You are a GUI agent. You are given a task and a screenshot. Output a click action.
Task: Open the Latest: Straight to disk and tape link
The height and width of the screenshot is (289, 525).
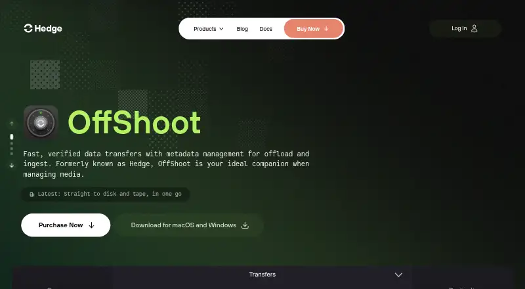point(106,194)
